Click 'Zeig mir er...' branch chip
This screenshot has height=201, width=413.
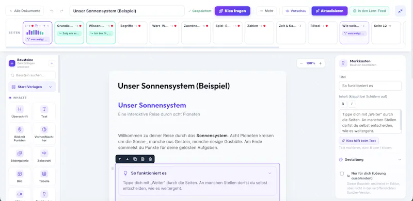point(69,33)
